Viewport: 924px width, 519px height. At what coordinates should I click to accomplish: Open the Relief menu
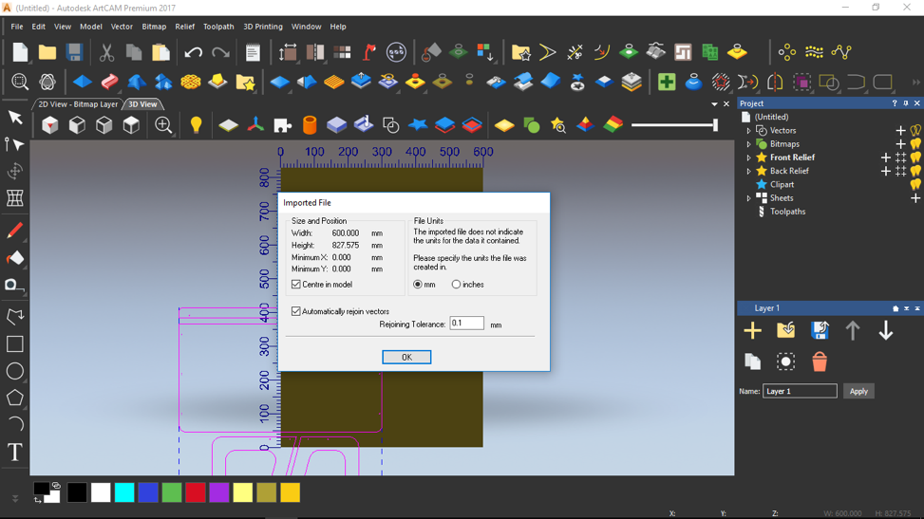click(184, 27)
